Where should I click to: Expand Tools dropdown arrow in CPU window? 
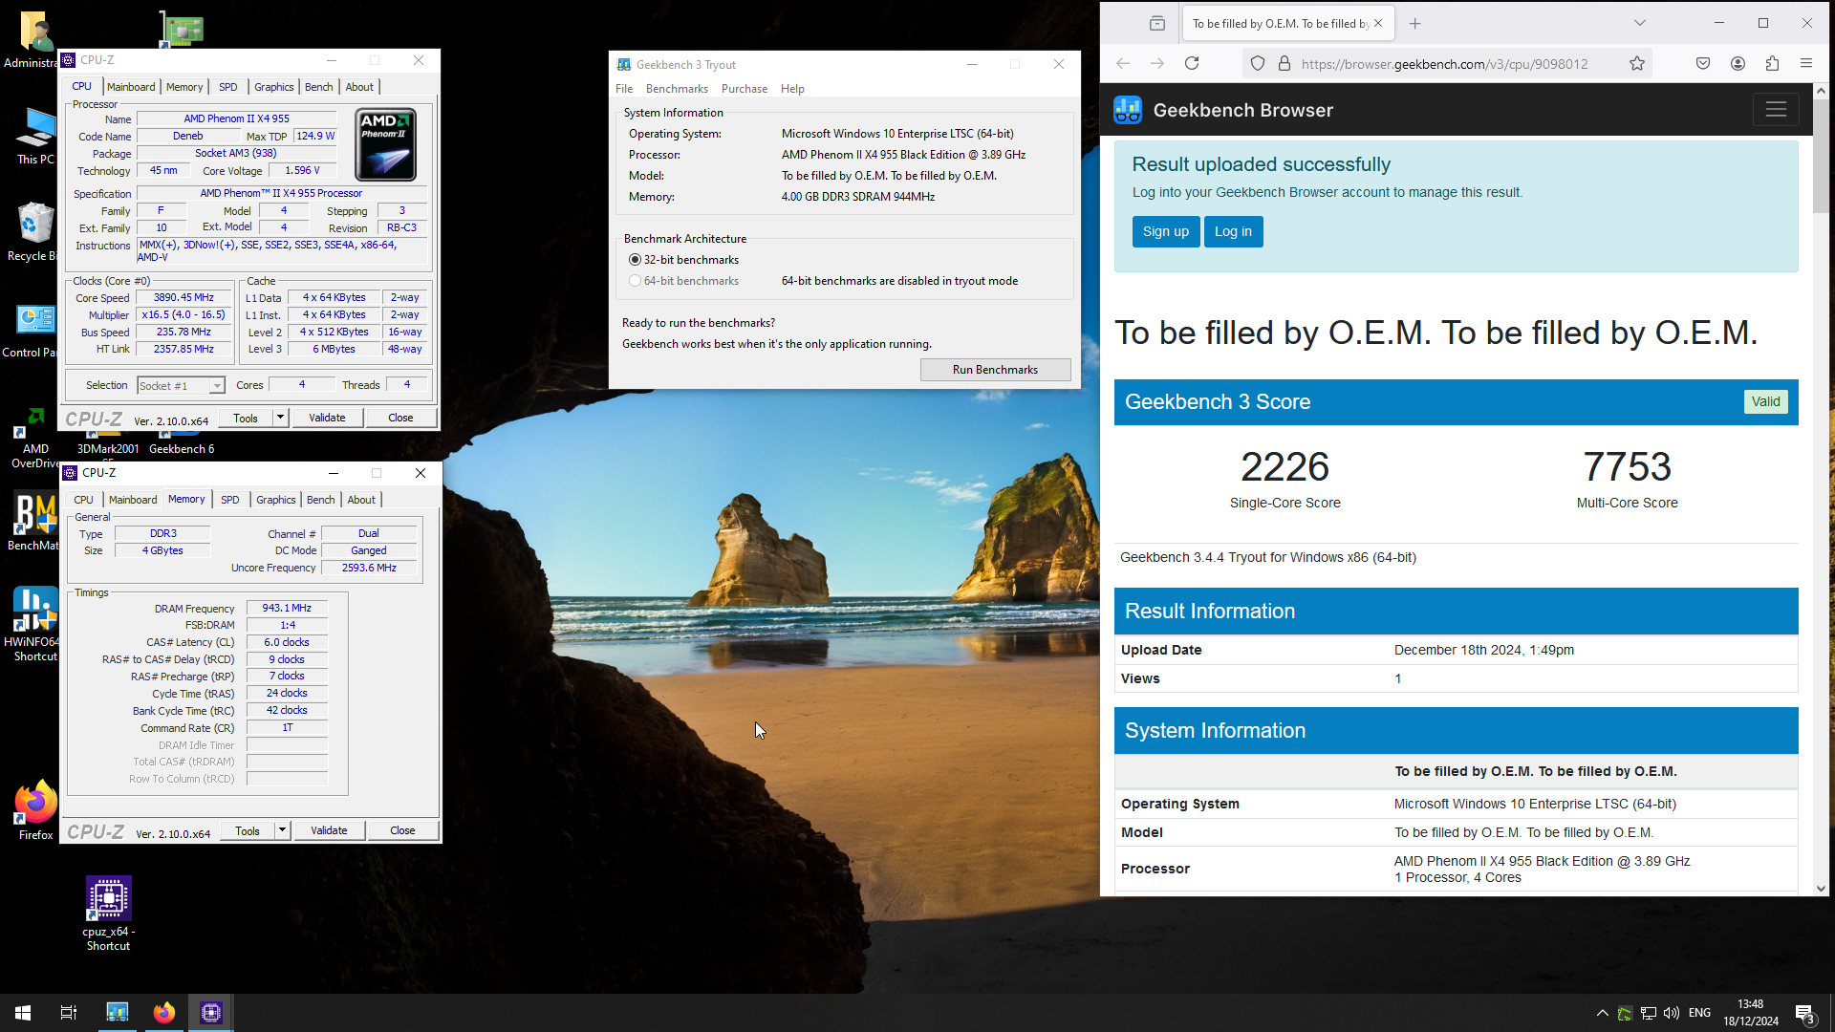click(280, 418)
